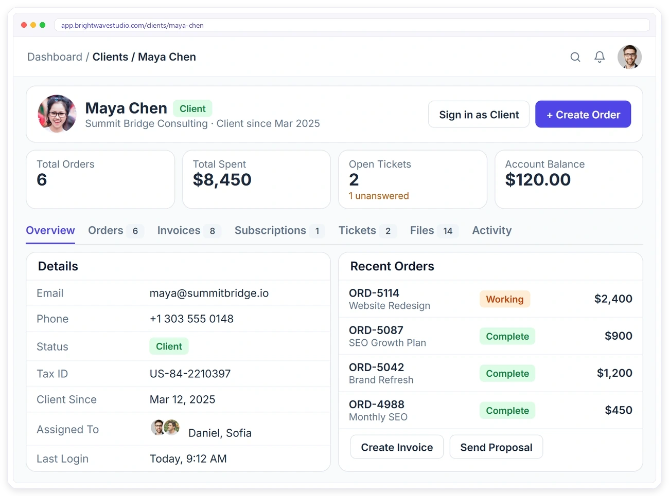Open the Files tab
Image resolution: width=669 pixels, height=496 pixels.
pos(434,231)
